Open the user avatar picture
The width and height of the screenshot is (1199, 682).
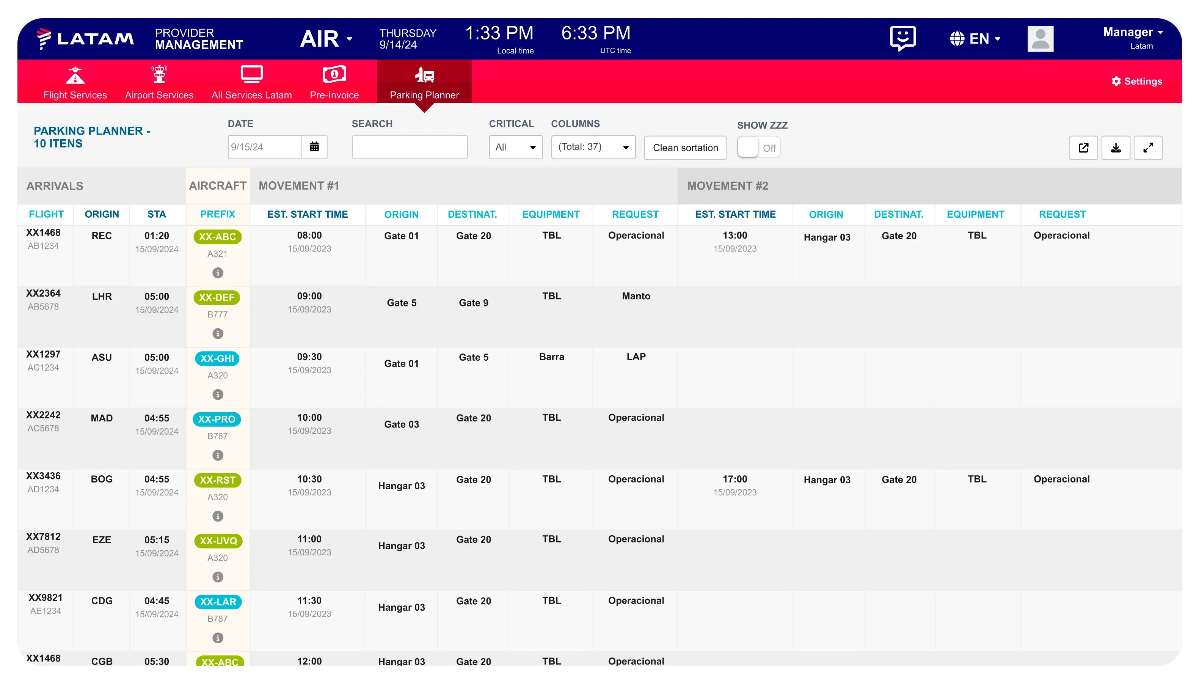[1040, 38]
